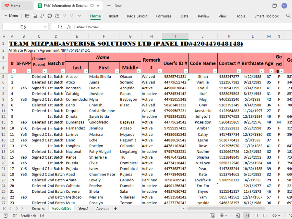Click the Name Box showing I96
The image size is (292, 219).
[23, 27]
